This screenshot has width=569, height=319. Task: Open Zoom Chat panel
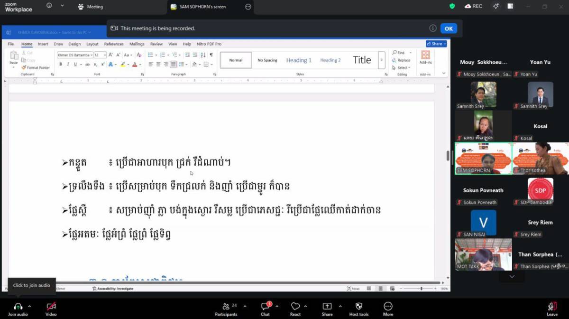265,309
